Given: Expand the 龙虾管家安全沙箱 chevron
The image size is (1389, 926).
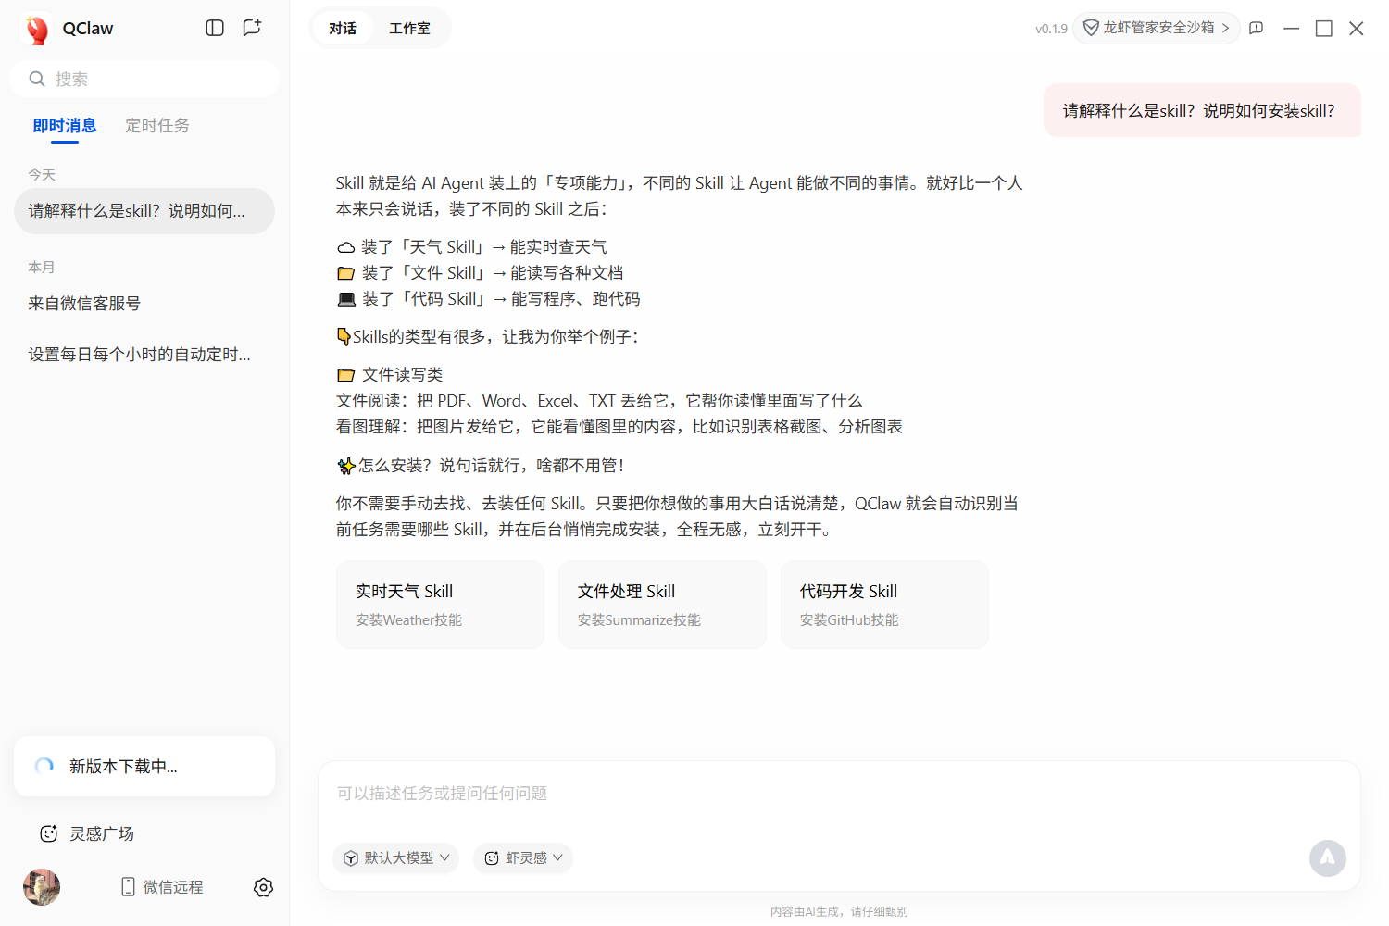Looking at the screenshot, I should [1225, 28].
